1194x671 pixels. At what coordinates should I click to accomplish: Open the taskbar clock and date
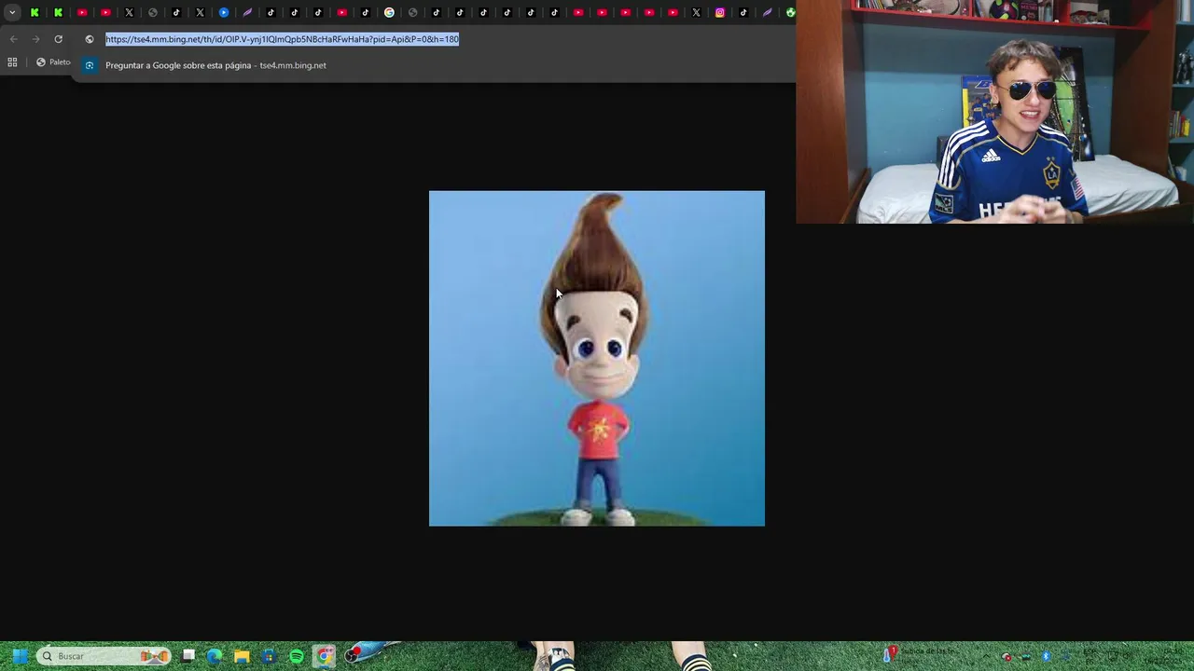[x=1165, y=656]
